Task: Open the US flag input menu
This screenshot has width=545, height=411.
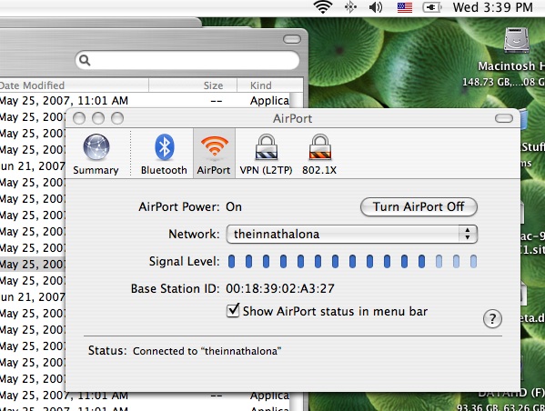Action: pos(405,7)
